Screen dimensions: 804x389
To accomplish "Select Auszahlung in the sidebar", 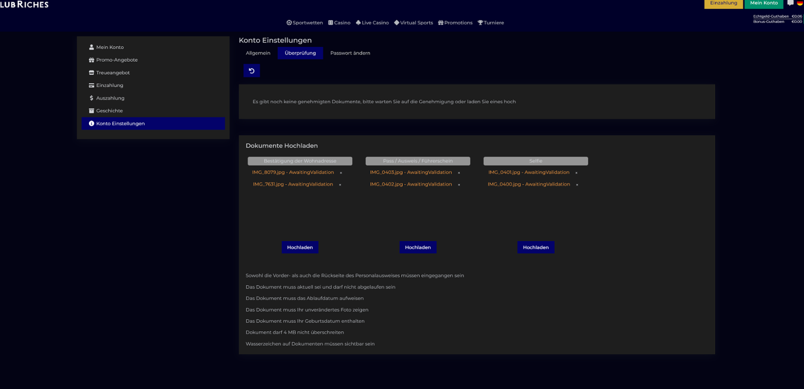I will [x=110, y=98].
